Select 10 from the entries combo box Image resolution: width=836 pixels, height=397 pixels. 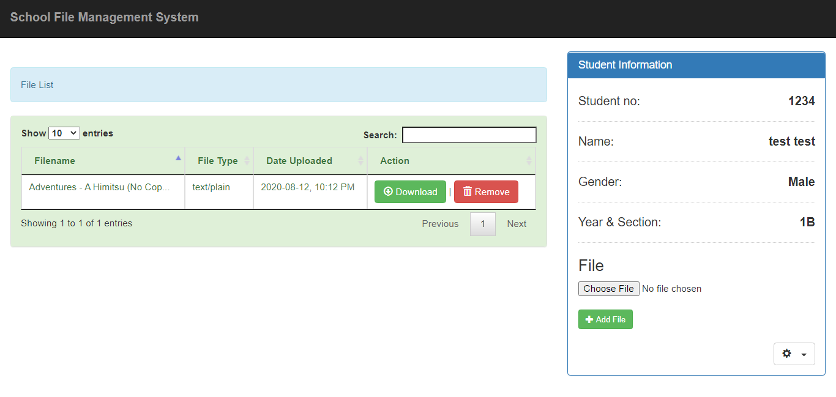point(64,133)
